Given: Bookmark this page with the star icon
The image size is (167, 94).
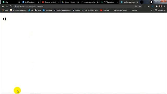Looking at the screenshot, I should coord(140,6).
